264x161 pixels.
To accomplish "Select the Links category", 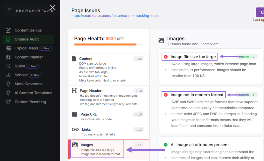I will click(x=109, y=132).
